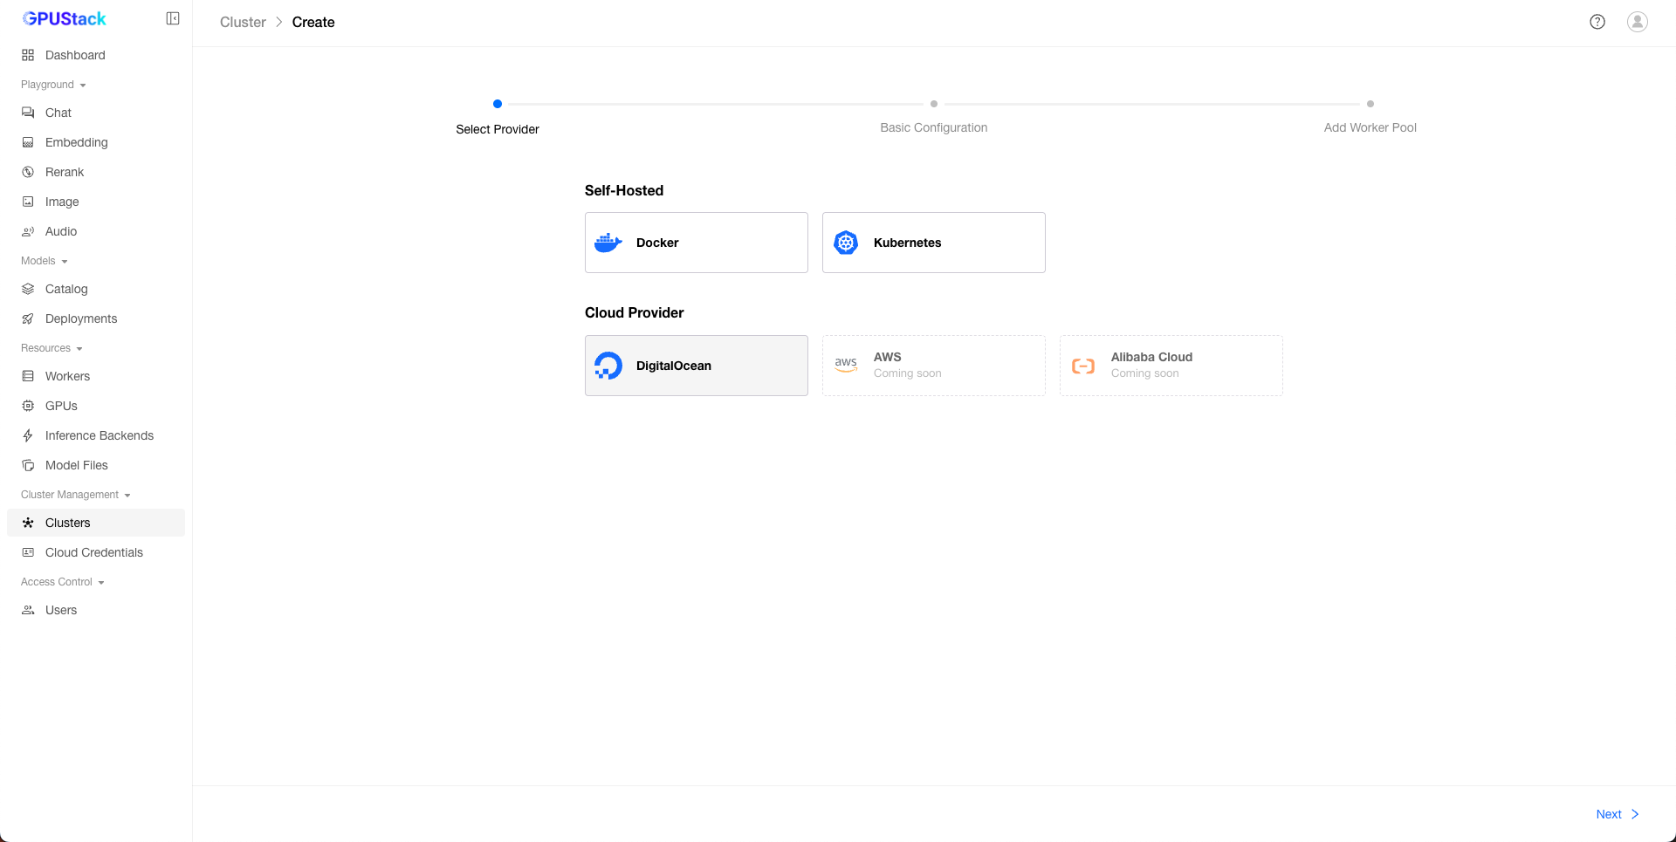Select the Kubernetes provider card

(x=933, y=243)
